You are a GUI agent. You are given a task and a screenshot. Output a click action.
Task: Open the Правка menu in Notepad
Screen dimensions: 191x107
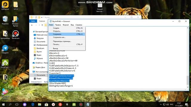coord(58,25)
